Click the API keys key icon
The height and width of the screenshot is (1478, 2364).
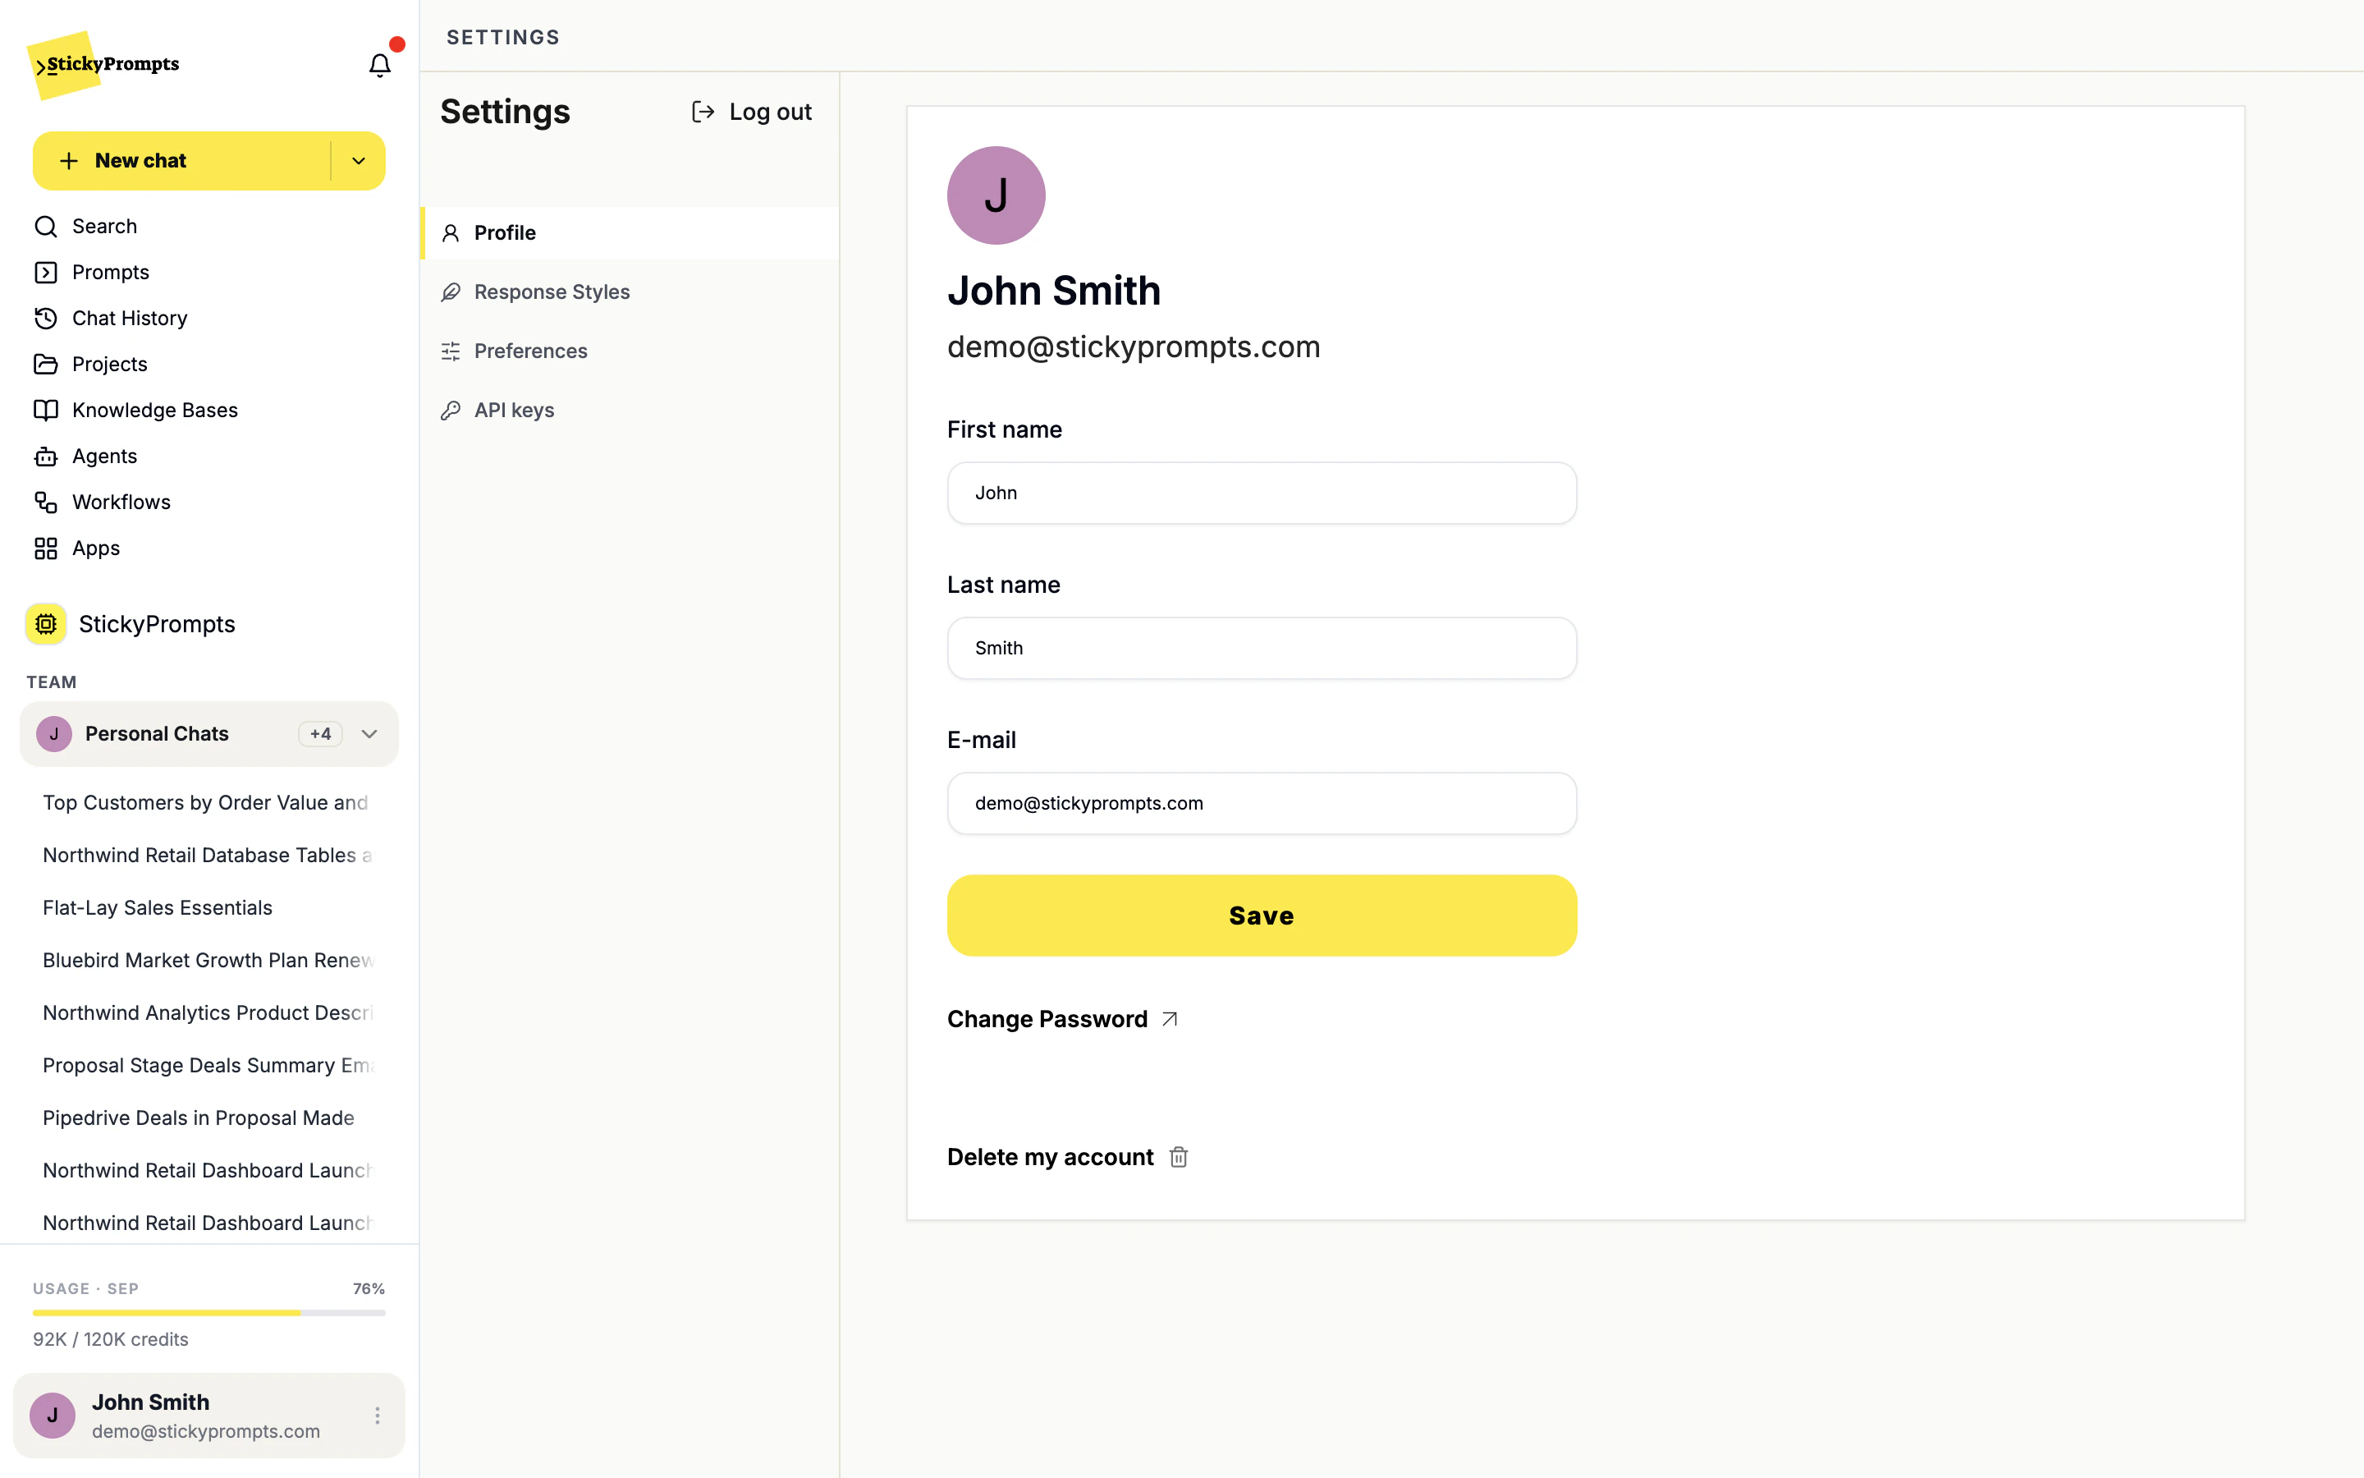451,410
